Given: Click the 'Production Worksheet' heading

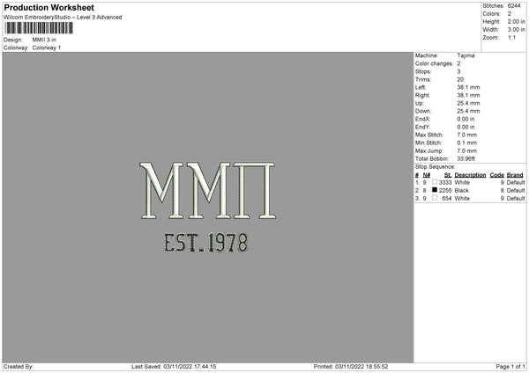Looking at the screenshot, I should [x=48, y=7].
